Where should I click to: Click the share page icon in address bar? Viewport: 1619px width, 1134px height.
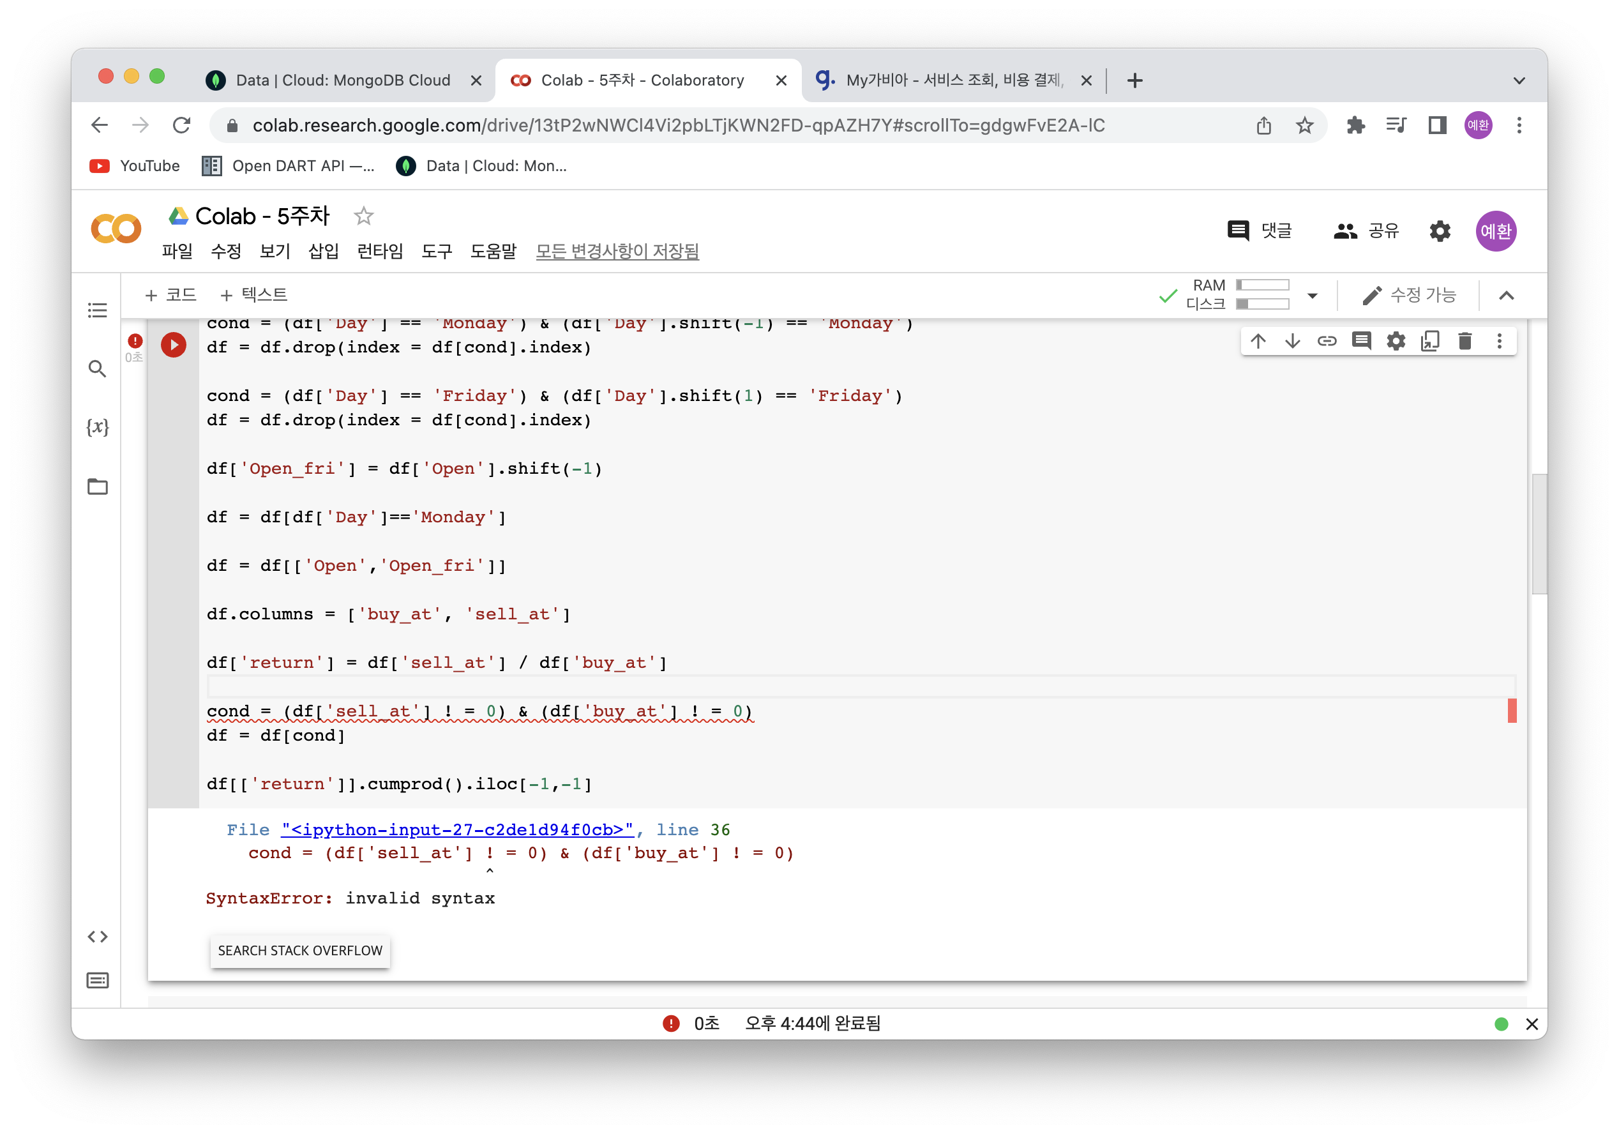click(1263, 126)
